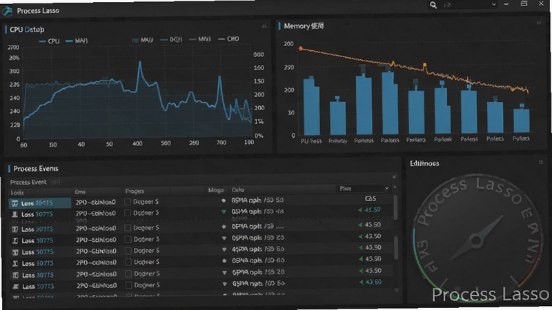
Task: Click 'GSMA npls /00 8o' cell
Action: tap(258, 283)
